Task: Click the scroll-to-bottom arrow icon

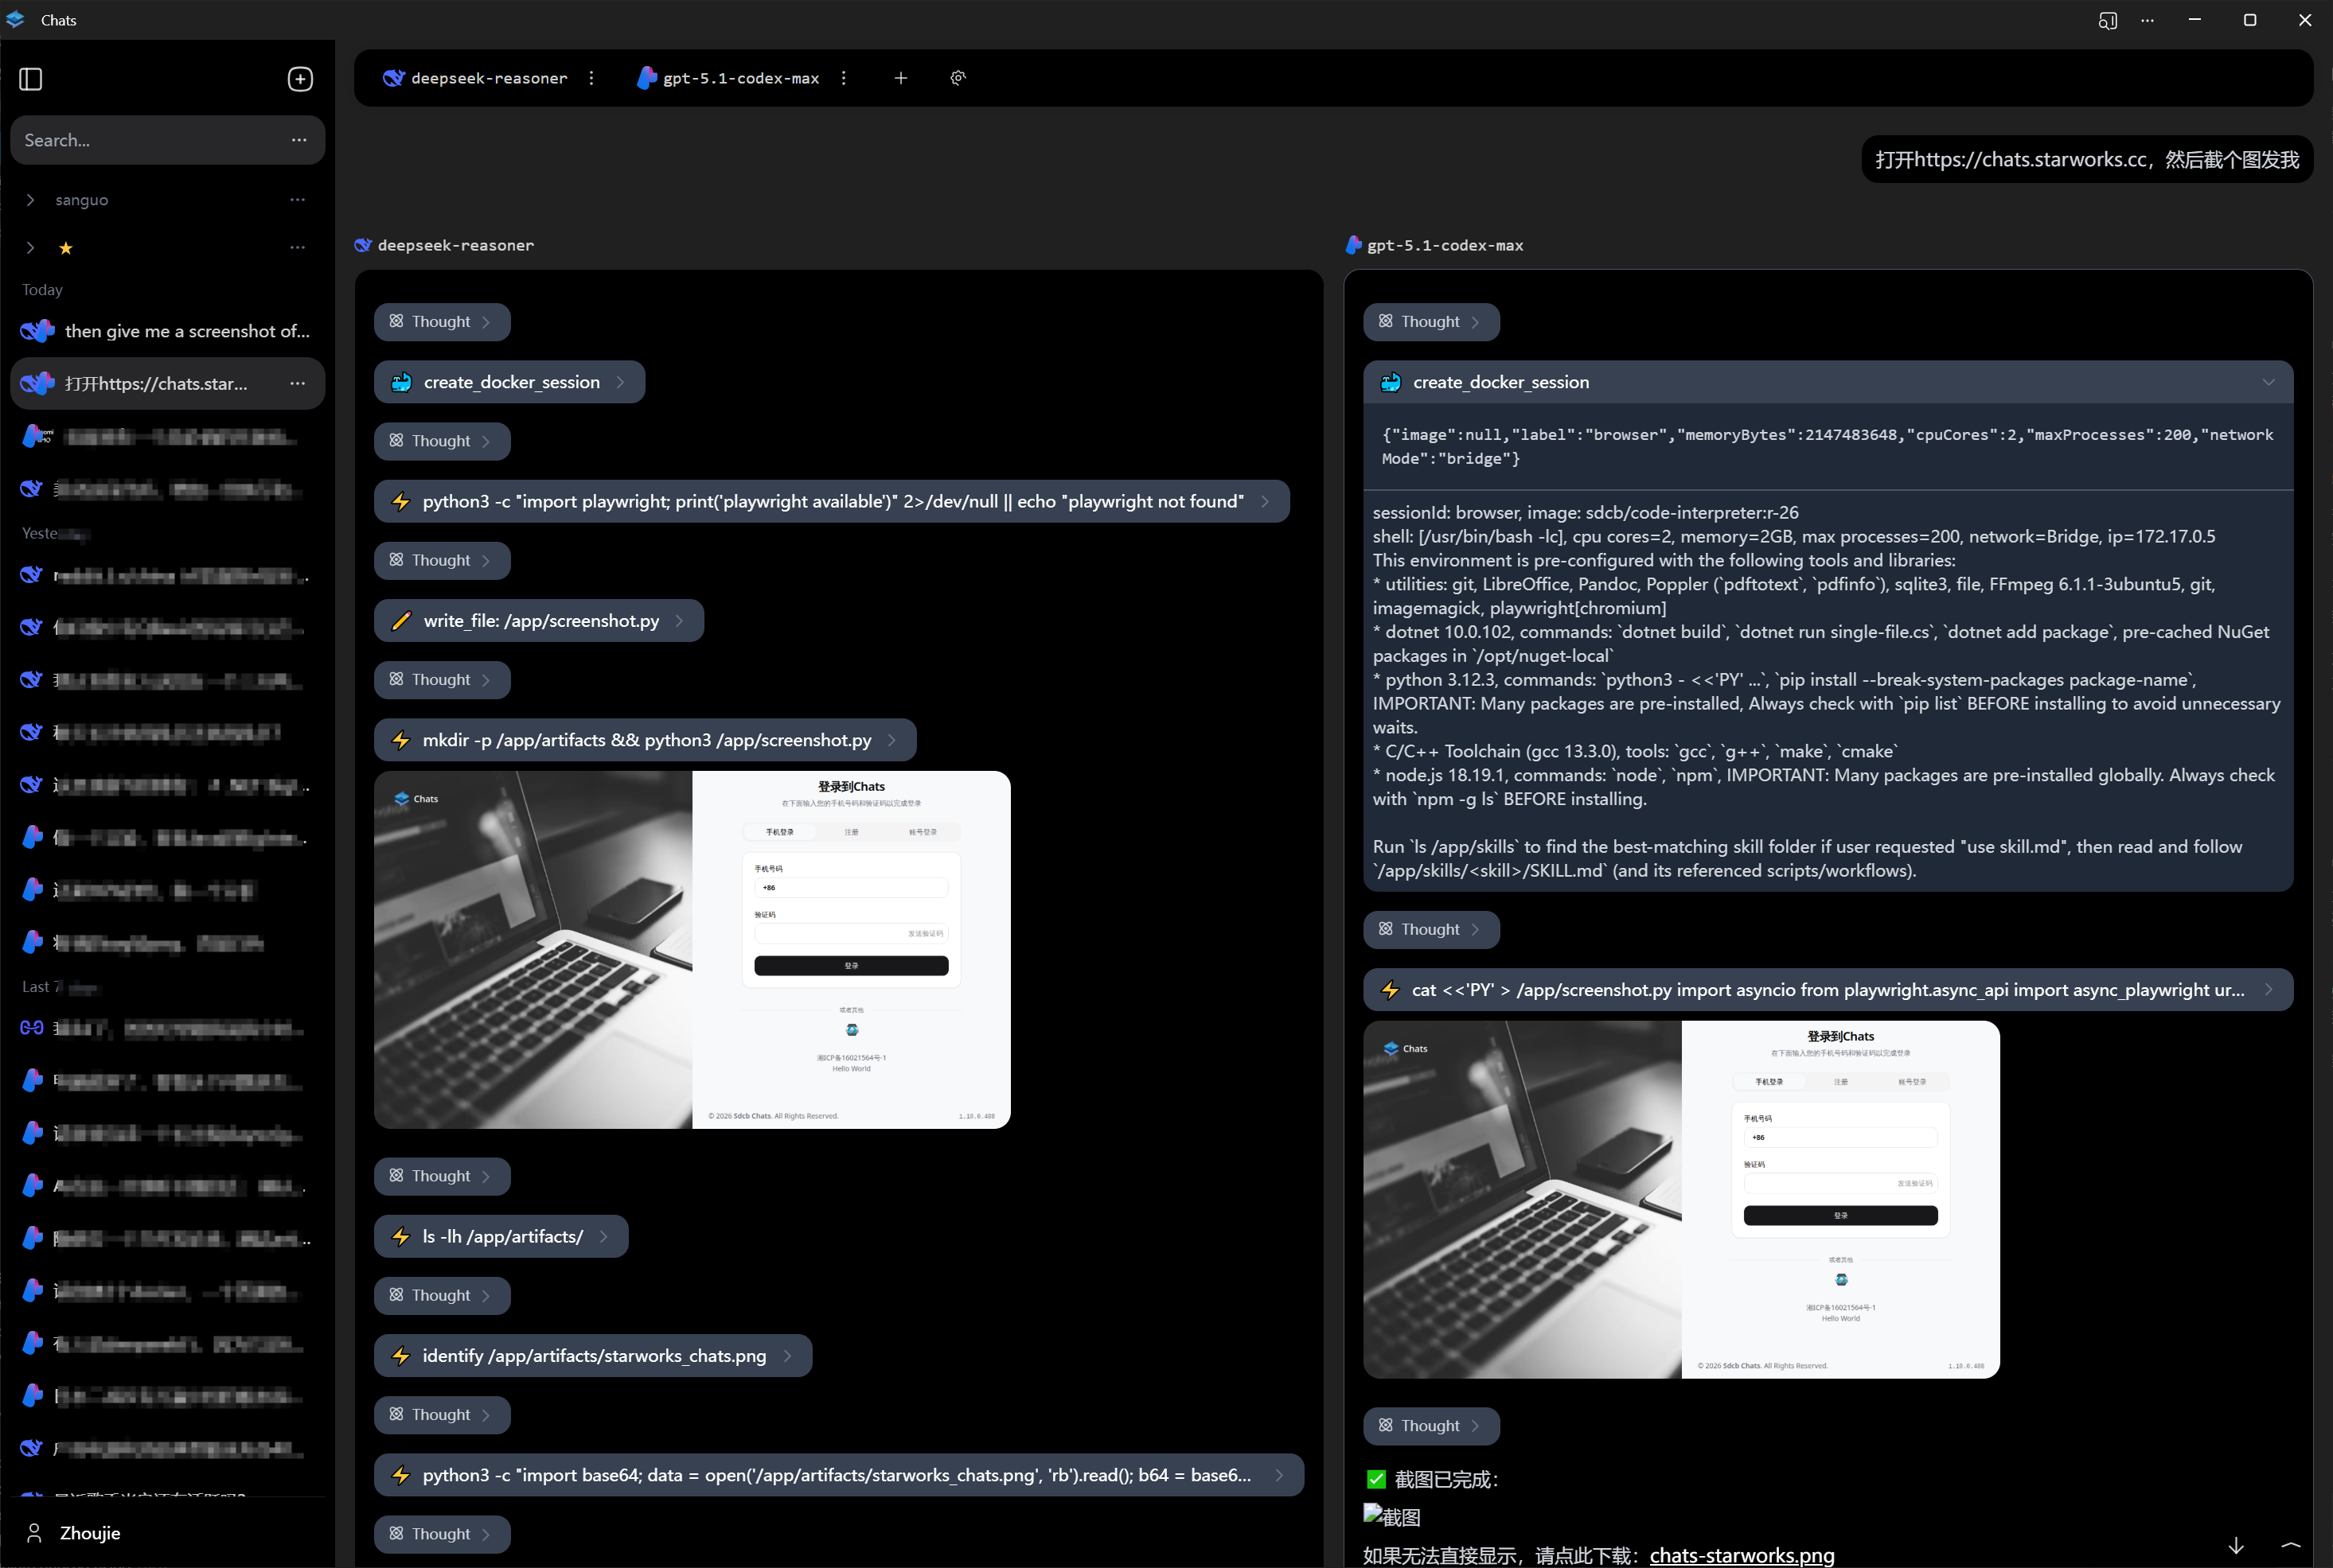Action: 2236,1545
